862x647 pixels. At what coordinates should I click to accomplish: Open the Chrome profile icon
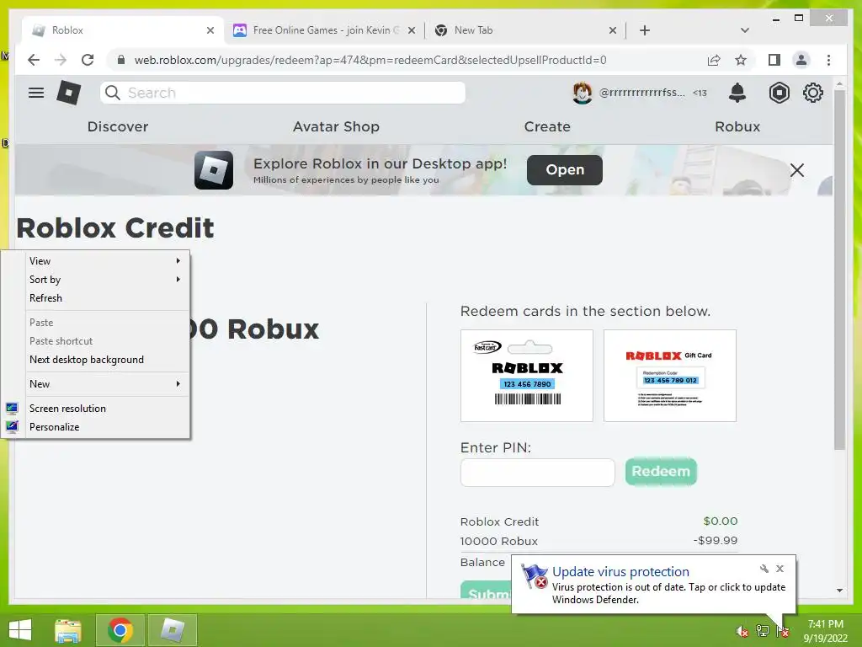pyautogui.click(x=801, y=60)
